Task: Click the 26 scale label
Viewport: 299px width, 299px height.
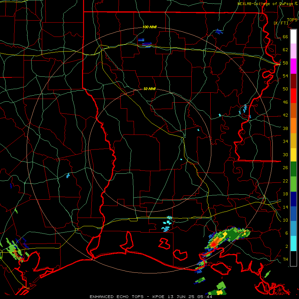Action: coord(285,168)
